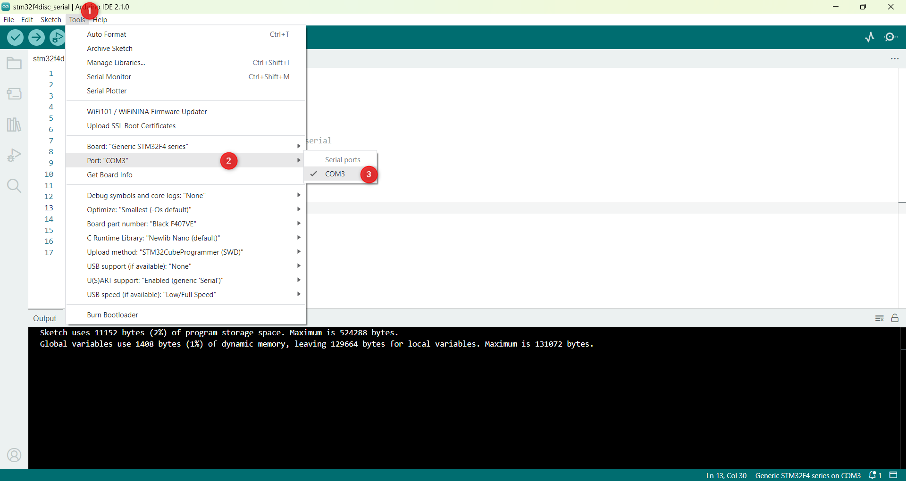This screenshot has width=906, height=481.
Task: Select the checked COM3 serial port
Action: 341,174
